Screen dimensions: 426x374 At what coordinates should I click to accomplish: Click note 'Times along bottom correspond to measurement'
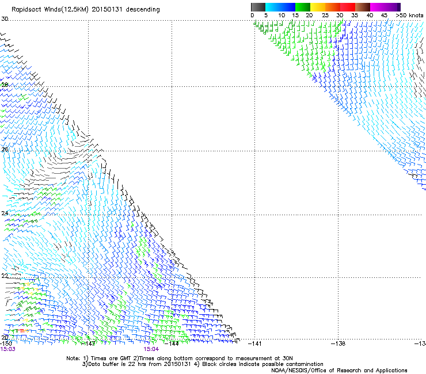click(205, 358)
